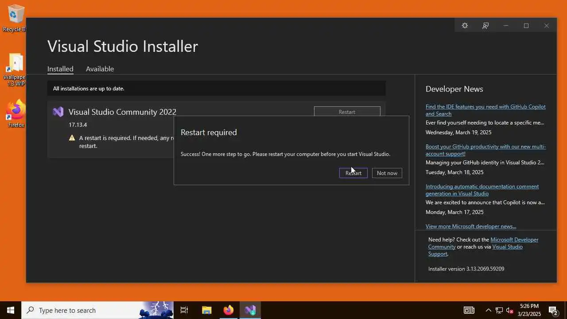567x319 pixels.
Task: Switch to the Available tab
Action: coord(100,69)
